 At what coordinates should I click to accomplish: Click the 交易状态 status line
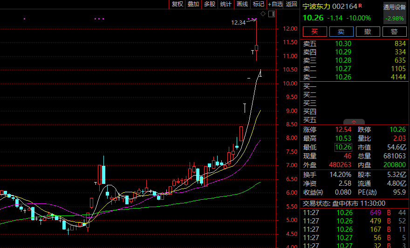pos(344,203)
